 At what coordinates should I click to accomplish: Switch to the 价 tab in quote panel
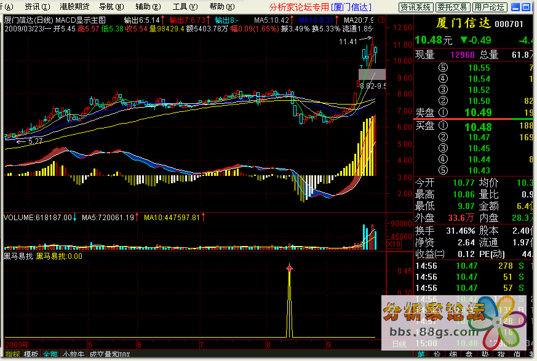tap(437, 354)
